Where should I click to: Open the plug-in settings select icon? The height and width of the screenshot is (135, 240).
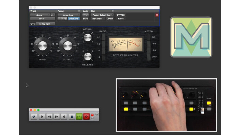click(x=65, y=19)
